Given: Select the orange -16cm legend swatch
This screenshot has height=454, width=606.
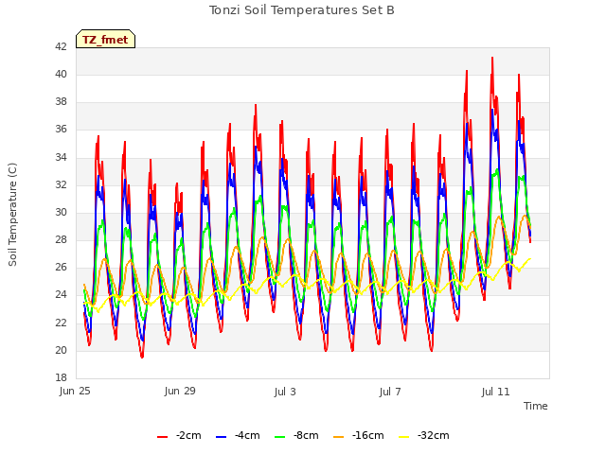Looking at the screenshot, I should (x=339, y=437).
